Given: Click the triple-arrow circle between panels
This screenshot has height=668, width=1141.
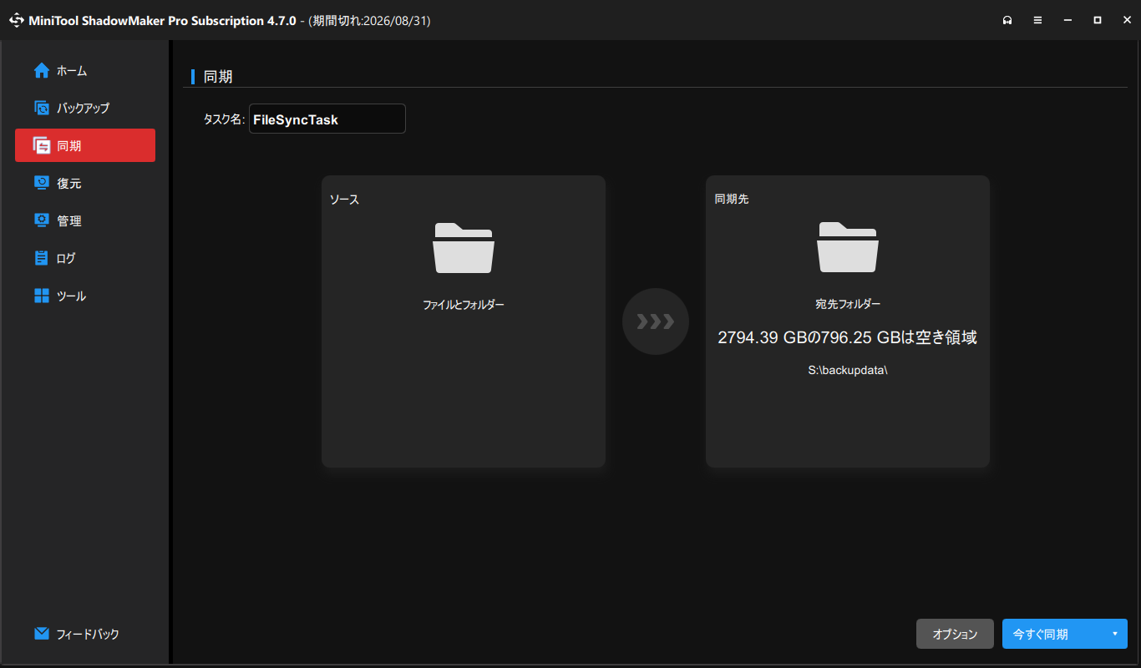Looking at the screenshot, I should pos(656,321).
